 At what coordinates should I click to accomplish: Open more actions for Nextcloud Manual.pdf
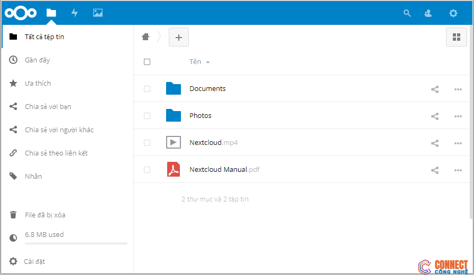458,170
